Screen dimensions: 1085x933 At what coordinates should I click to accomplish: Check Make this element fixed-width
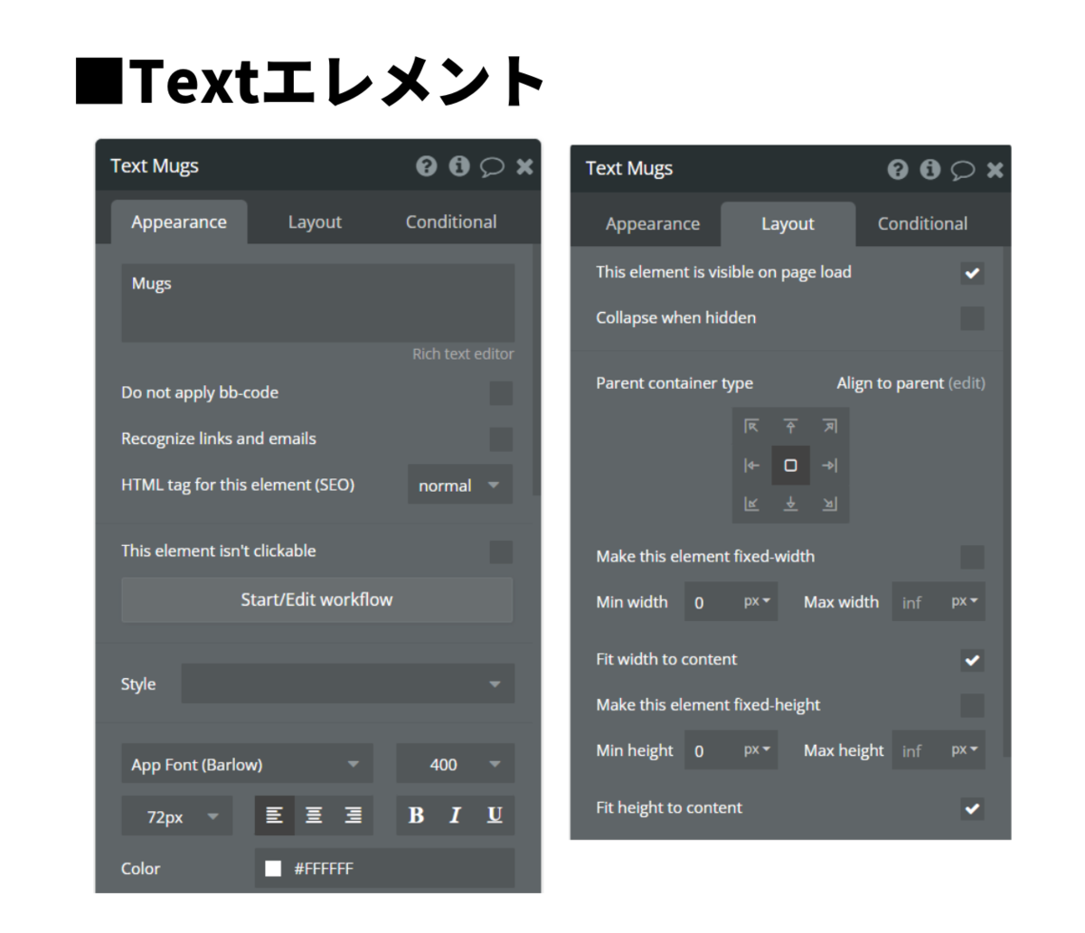click(x=972, y=557)
